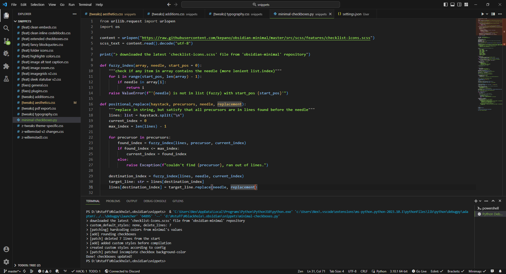506x274 pixels.
Task: Run the Python file with play button
Action: 483,14
